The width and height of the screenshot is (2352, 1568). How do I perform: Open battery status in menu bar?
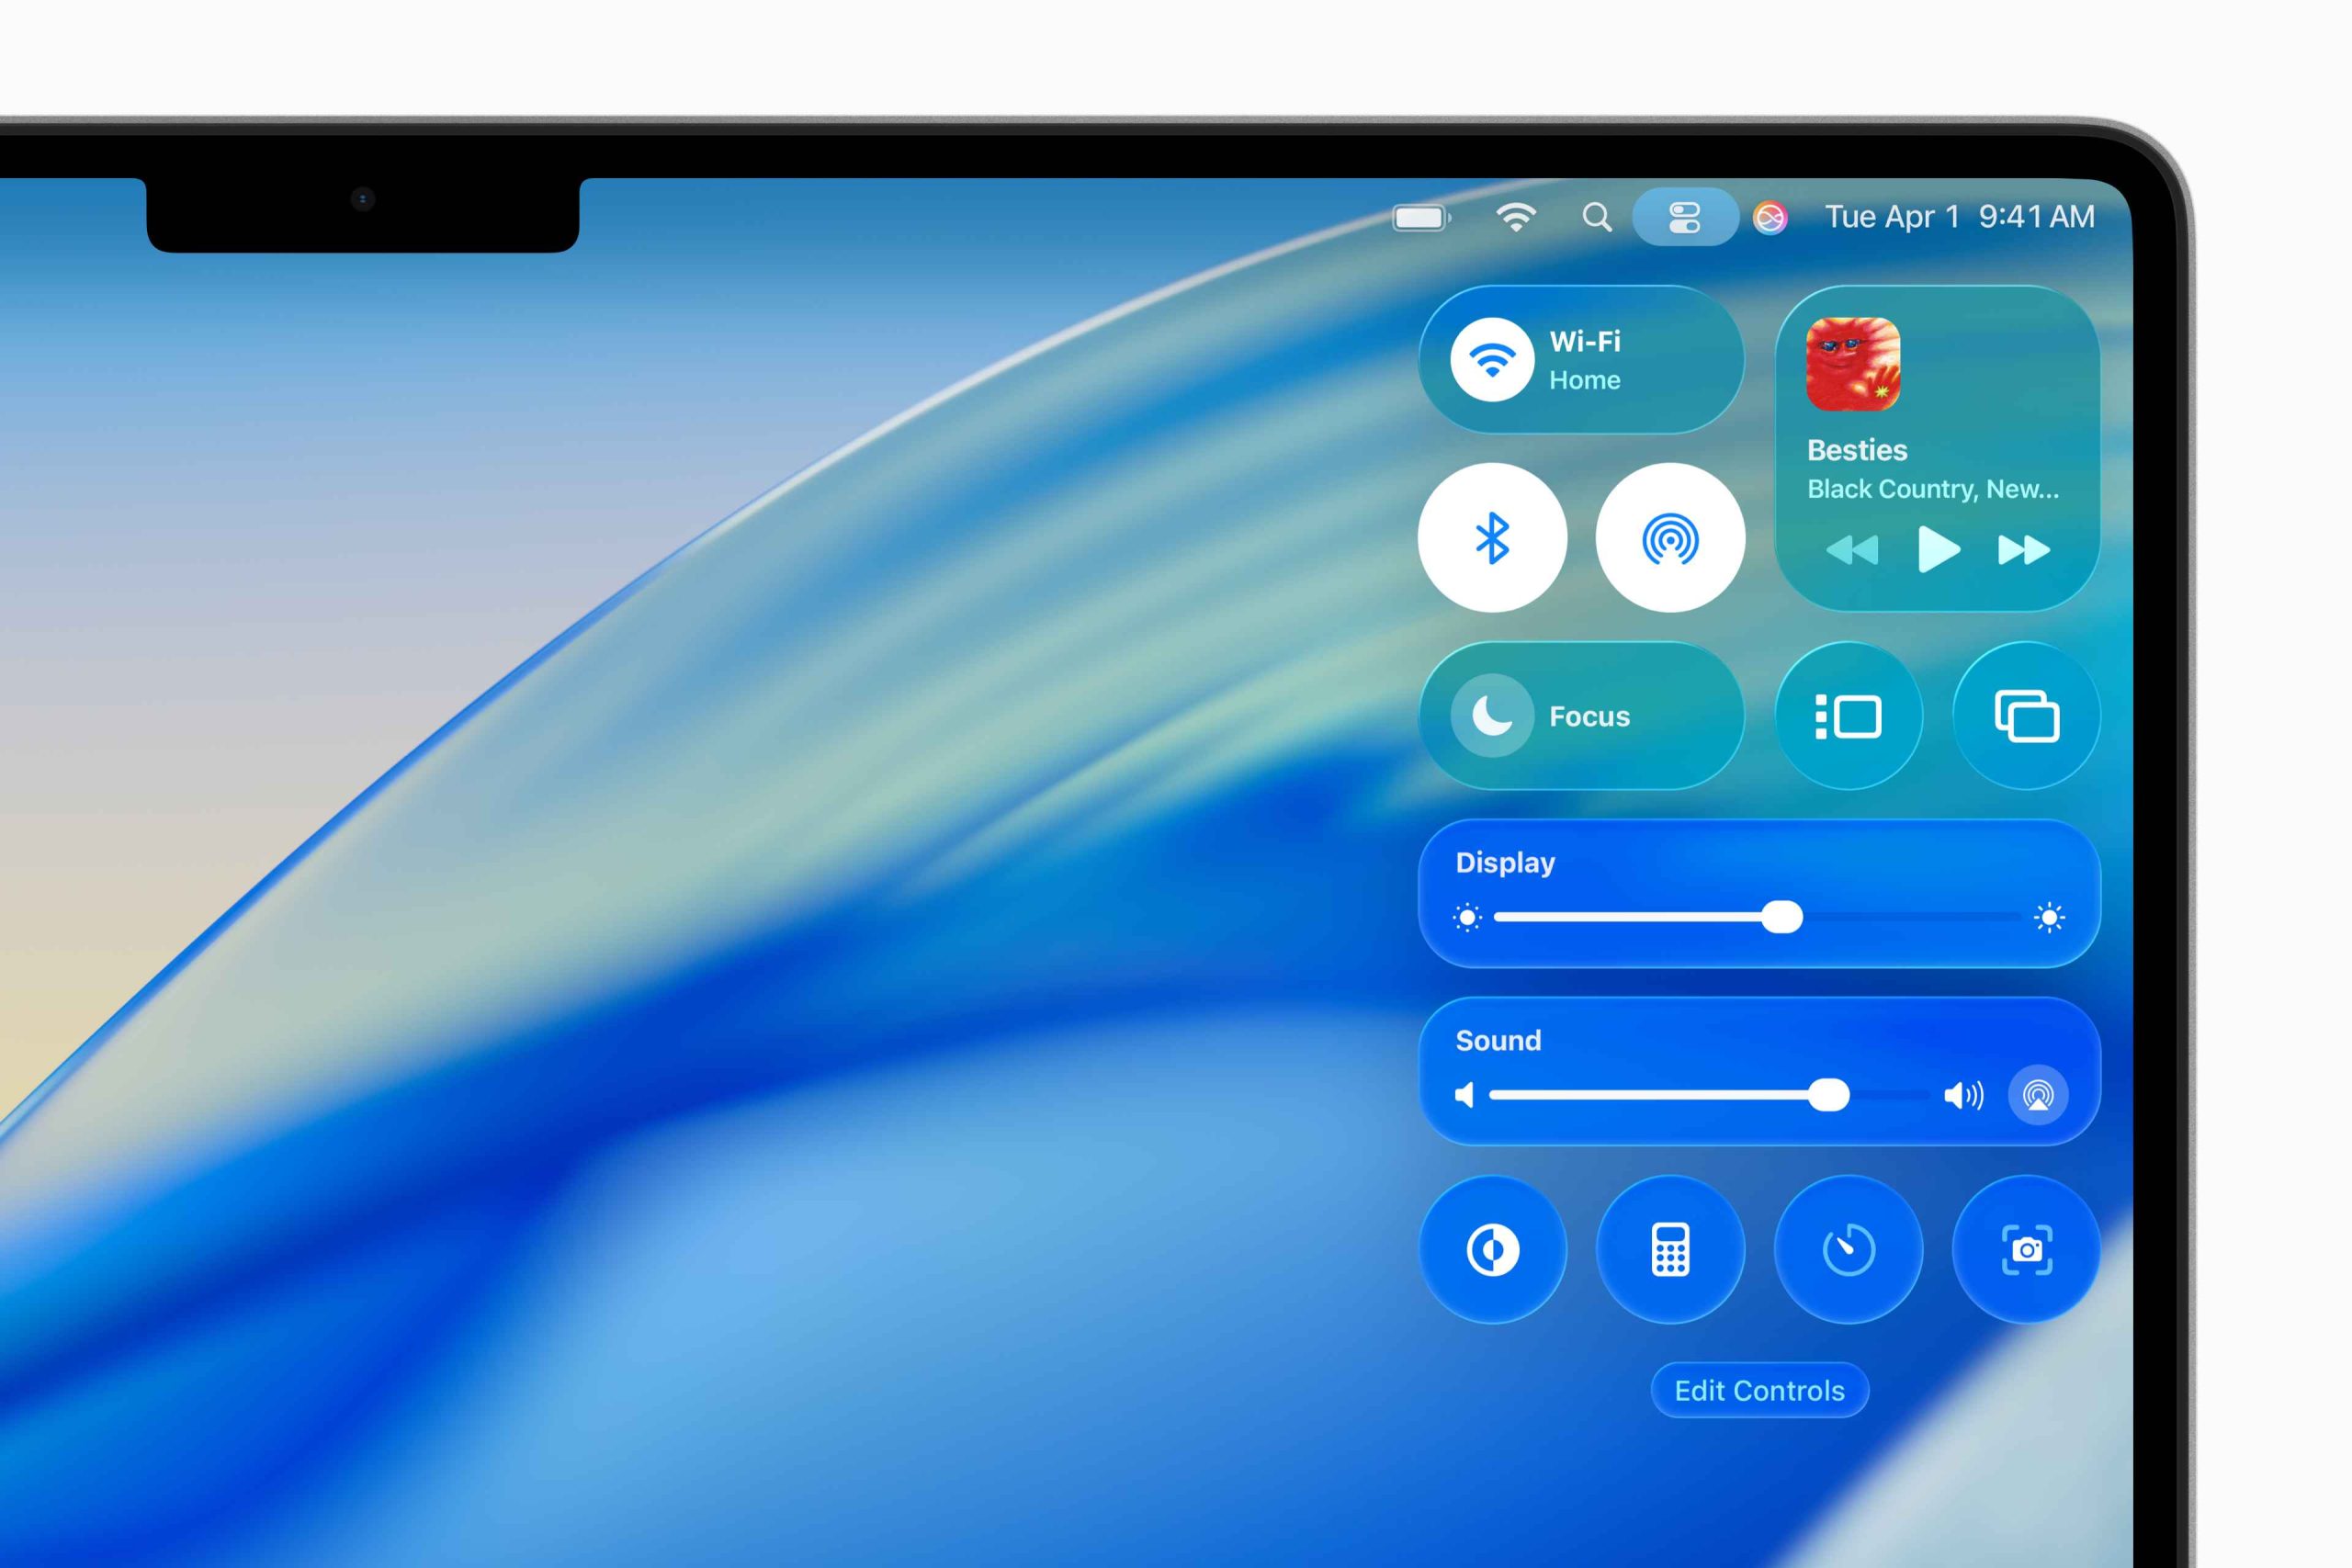click(x=1421, y=217)
